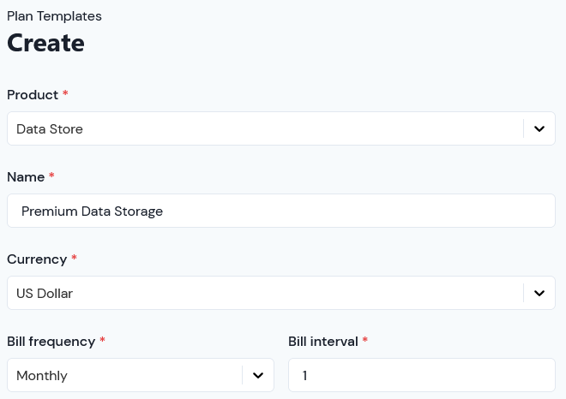The width and height of the screenshot is (566, 399).
Task: Click the Bill frequency chevron arrow
Action: point(258,375)
